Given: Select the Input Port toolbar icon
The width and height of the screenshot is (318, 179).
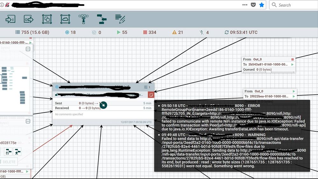Looking at the screenshot, I should 10,19.
